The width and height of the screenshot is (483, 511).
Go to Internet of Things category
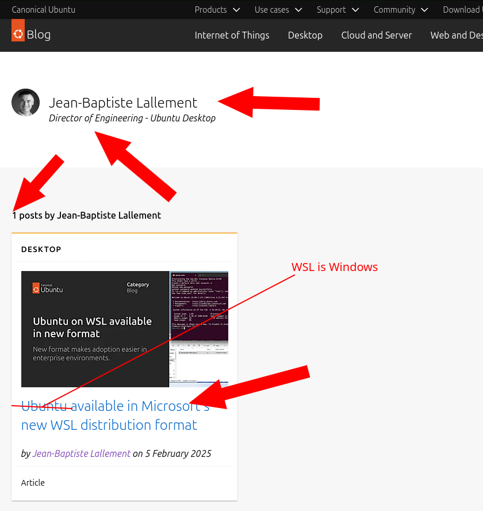[x=232, y=35]
